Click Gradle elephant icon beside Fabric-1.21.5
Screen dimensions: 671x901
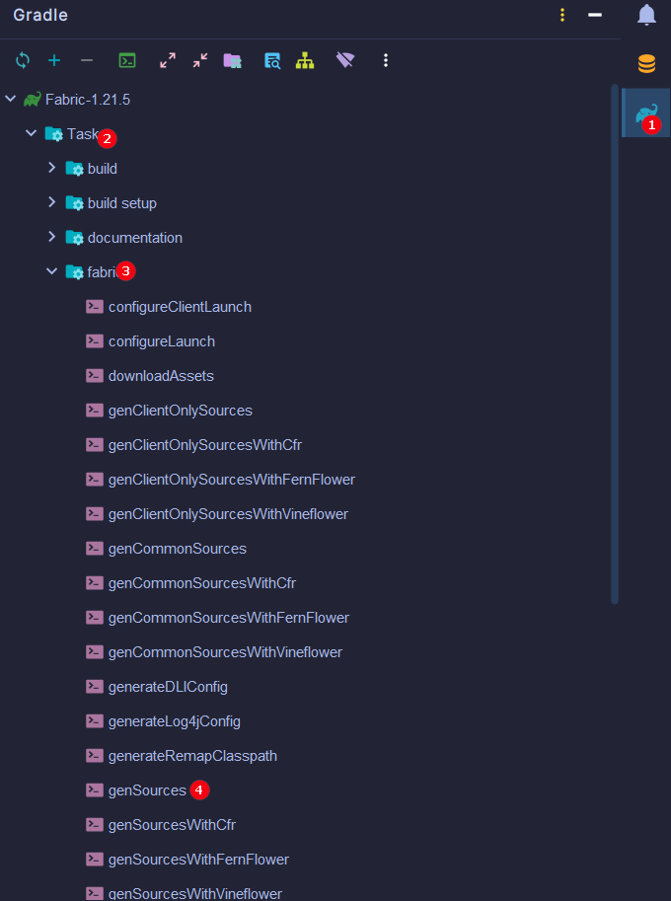pyautogui.click(x=33, y=100)
